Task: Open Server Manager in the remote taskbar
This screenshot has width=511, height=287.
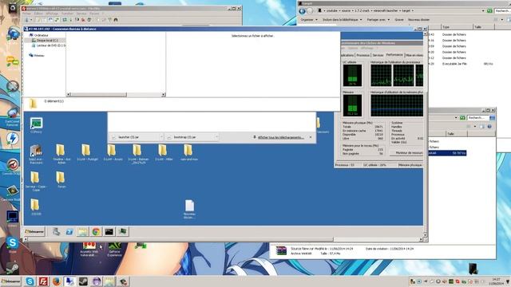Action: point(56,231)
